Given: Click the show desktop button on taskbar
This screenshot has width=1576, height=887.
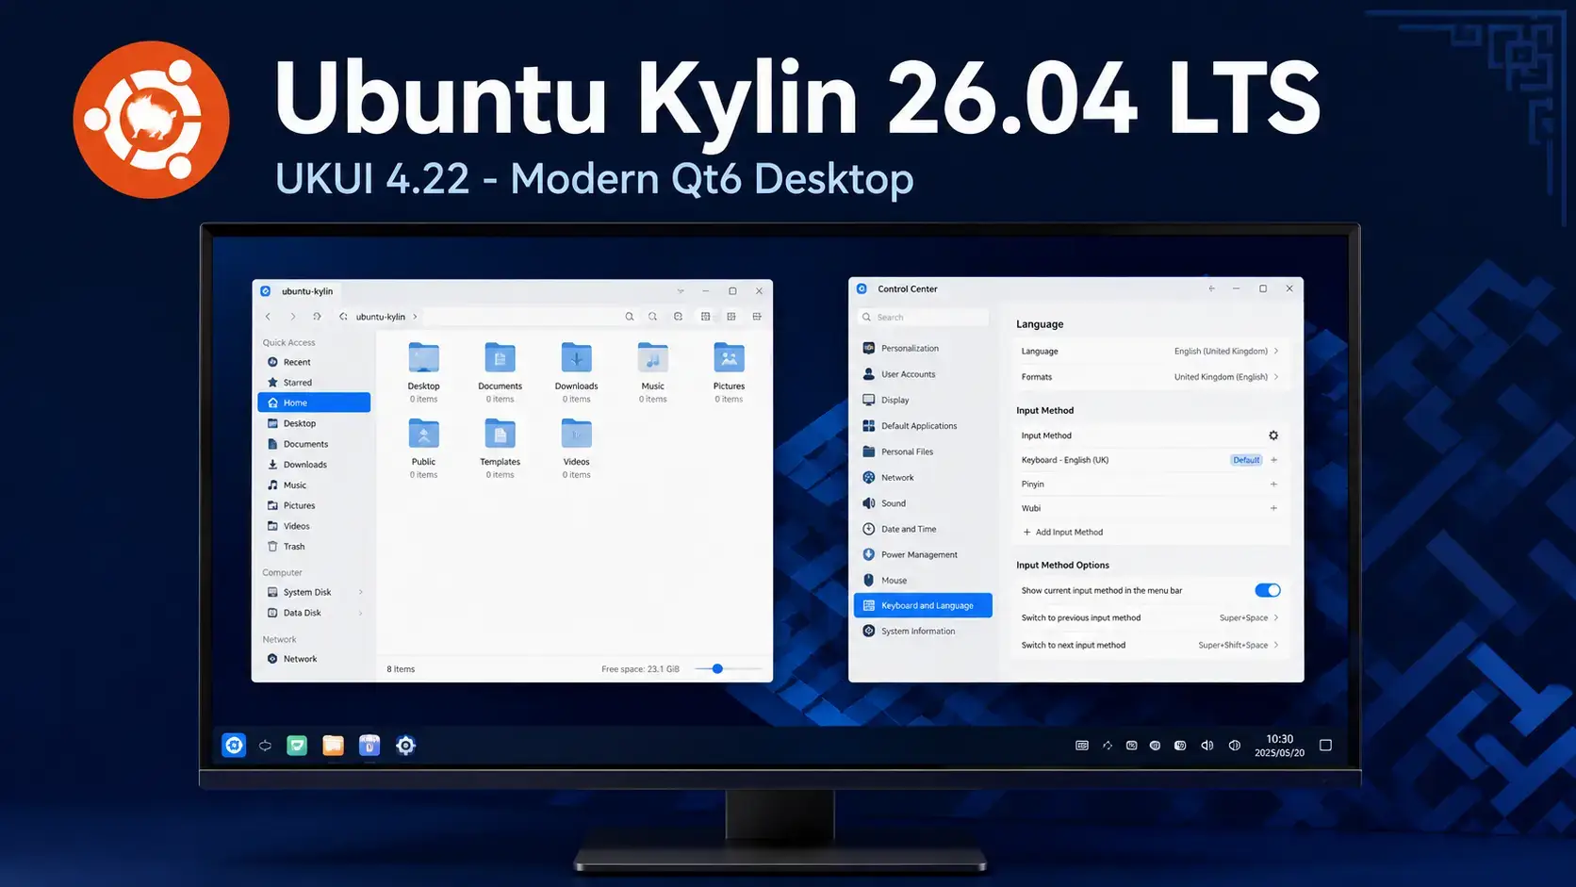Looking at the screenshot, I should click(1325, 746).
